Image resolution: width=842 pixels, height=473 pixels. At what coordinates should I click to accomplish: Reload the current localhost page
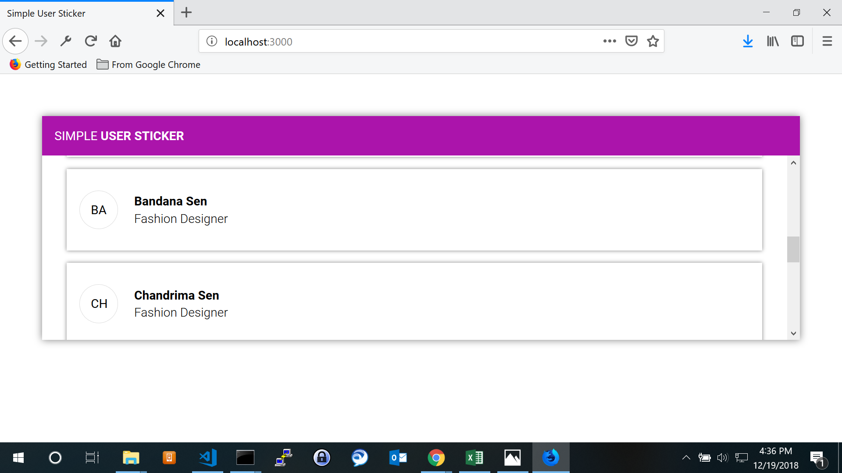point(91,41)
